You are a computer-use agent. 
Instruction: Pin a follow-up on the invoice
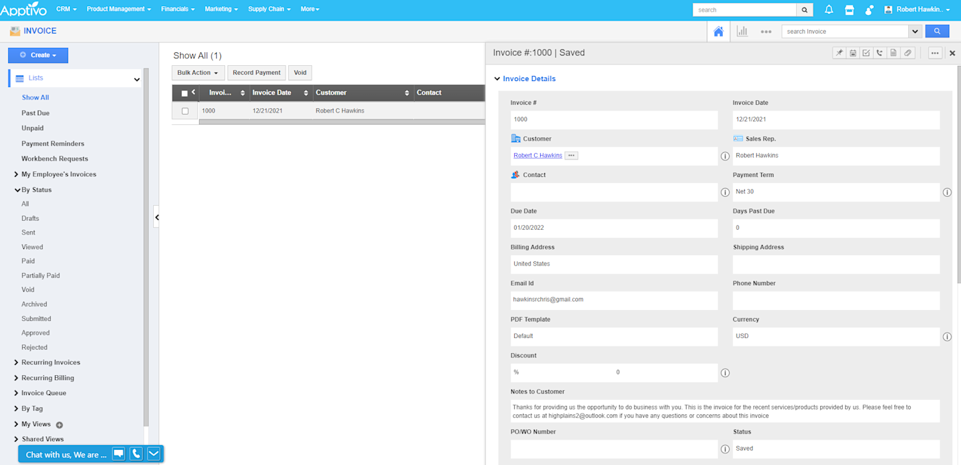tap(840, 52)
